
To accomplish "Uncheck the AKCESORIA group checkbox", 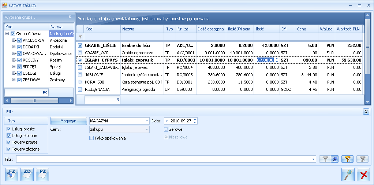I will 19,40.
